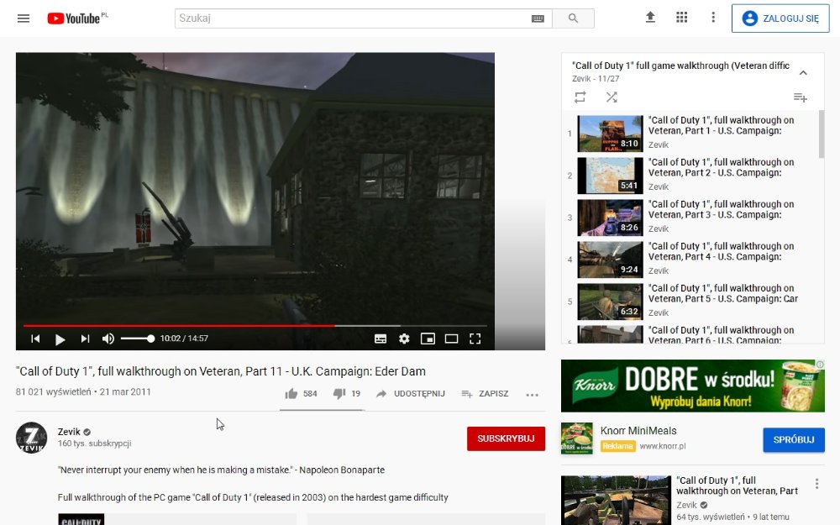This screenshot has width=840, height=525.
Task: Open more actions menu below video
Action: pos(532,395)
